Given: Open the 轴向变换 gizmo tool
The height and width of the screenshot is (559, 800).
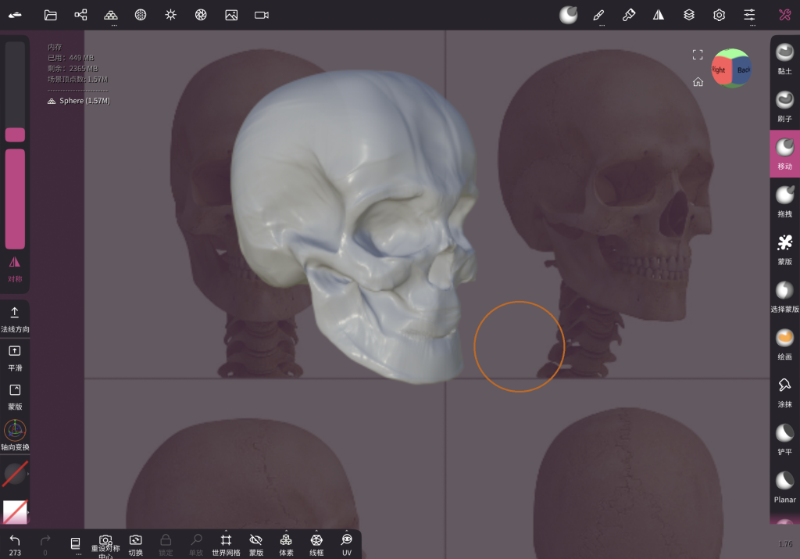Looking at the screenshot, I should coord(15,435).
